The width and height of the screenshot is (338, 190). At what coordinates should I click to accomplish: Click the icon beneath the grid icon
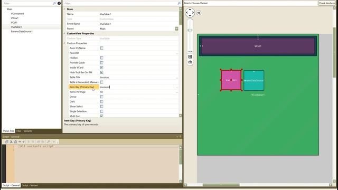tap(190, 62)
